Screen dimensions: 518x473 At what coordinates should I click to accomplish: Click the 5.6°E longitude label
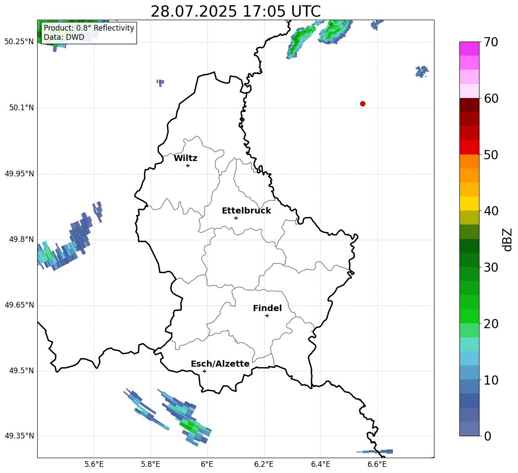point(94,464)
